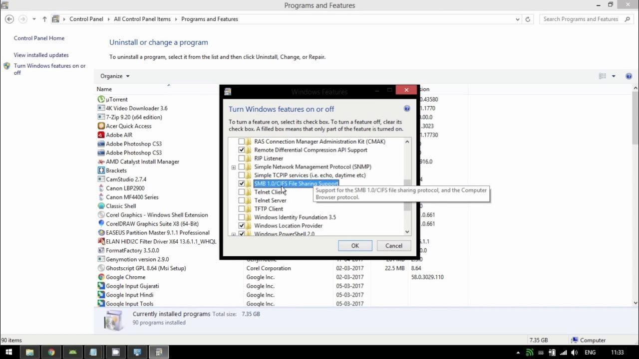
Task: Open Chrome from the taskbar
Action: coord(51,352)
